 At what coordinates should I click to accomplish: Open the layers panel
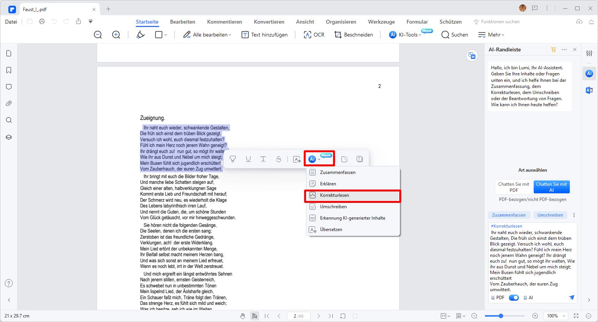[x=9, y=137]
